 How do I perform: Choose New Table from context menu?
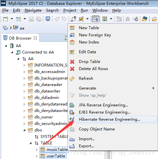coord(113,28)
